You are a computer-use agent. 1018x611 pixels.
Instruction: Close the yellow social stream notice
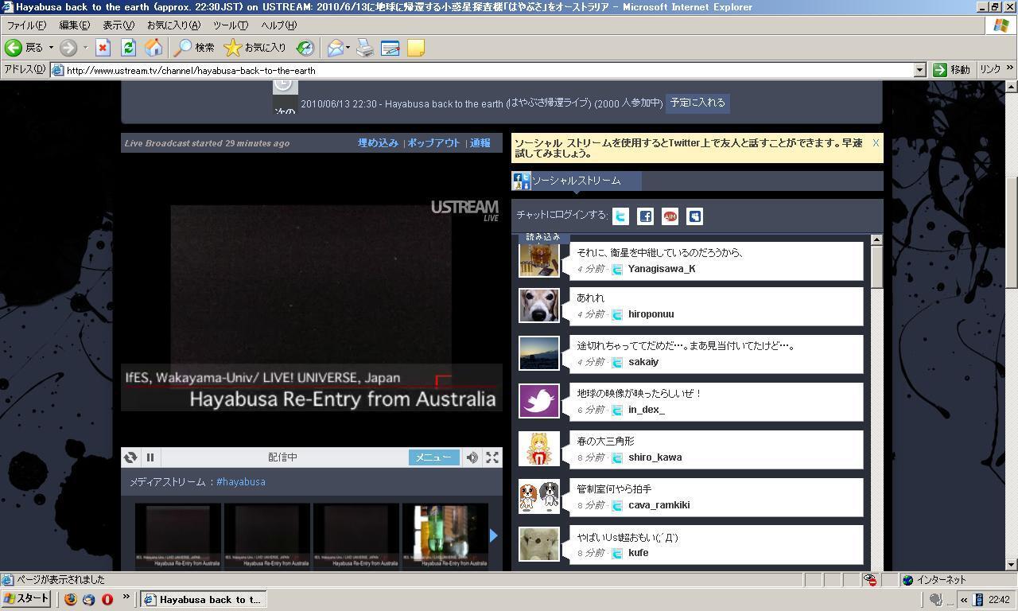(x=876, y=143)
